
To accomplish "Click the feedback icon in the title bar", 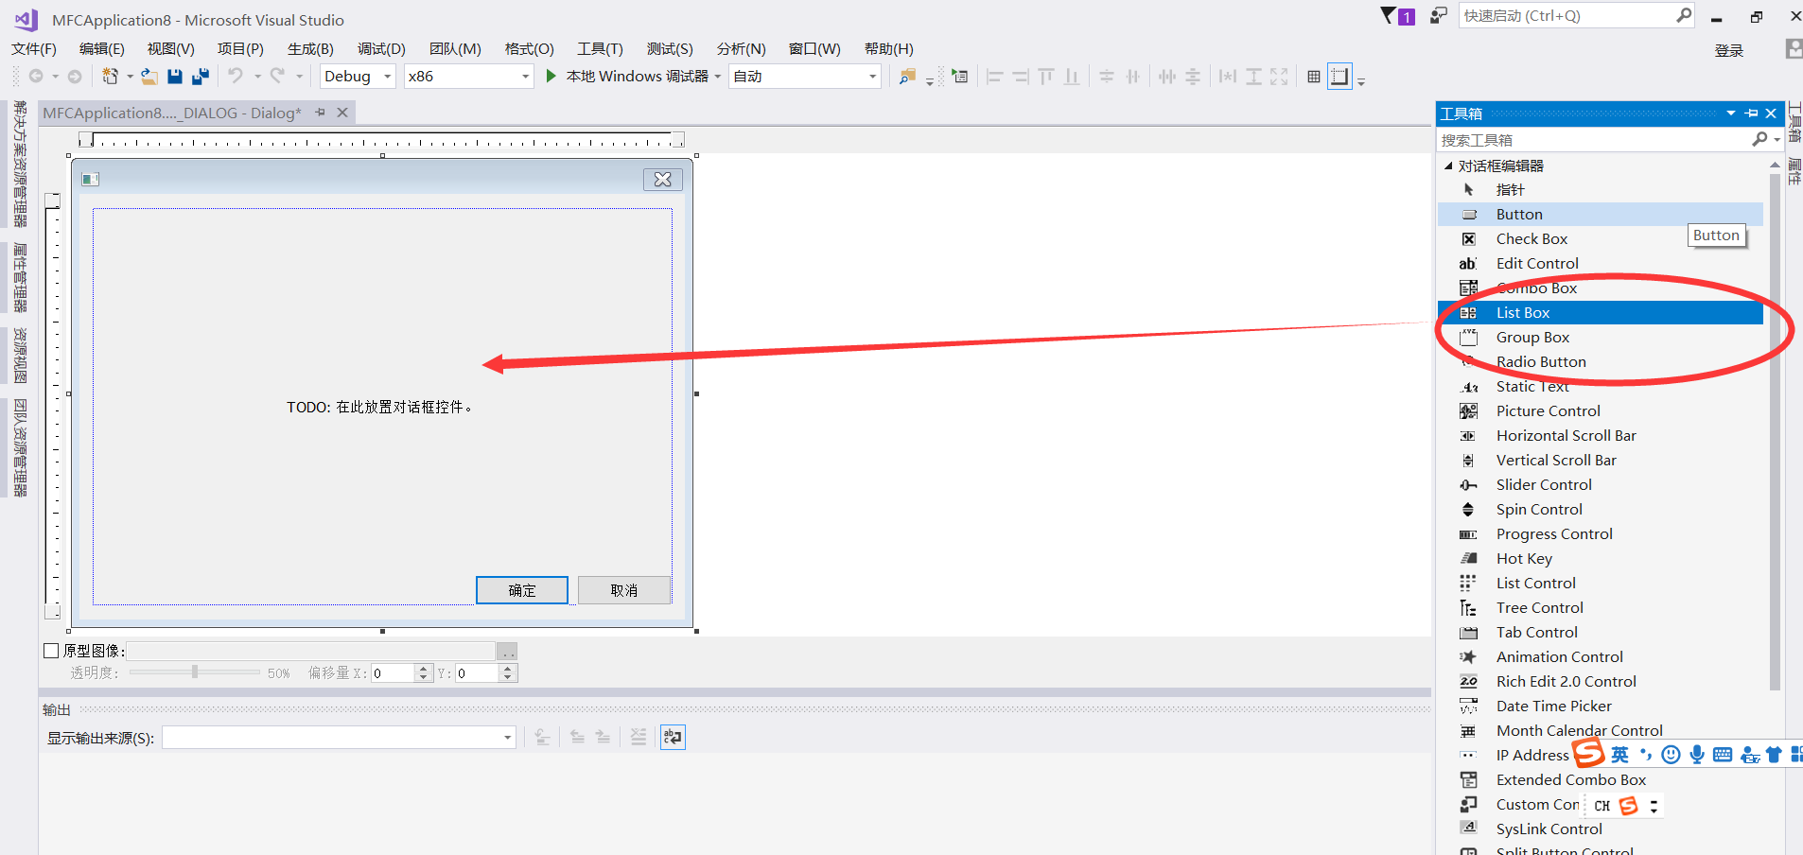I will pos(1439,16).
